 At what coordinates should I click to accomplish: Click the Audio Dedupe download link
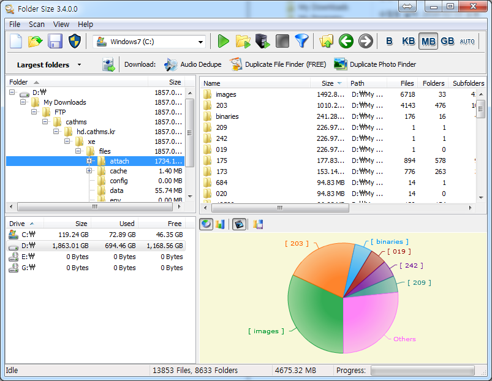click(200, 64)
